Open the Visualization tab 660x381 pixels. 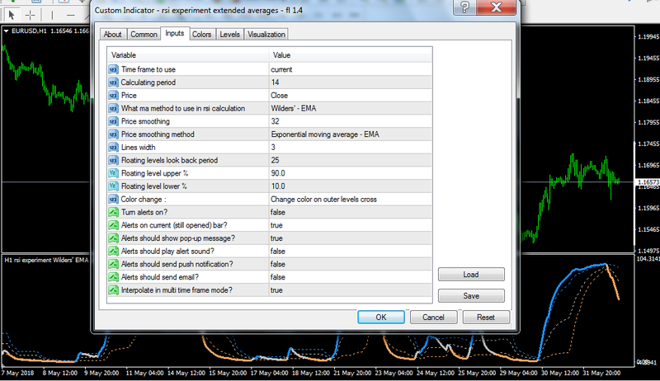click(266, 35)
